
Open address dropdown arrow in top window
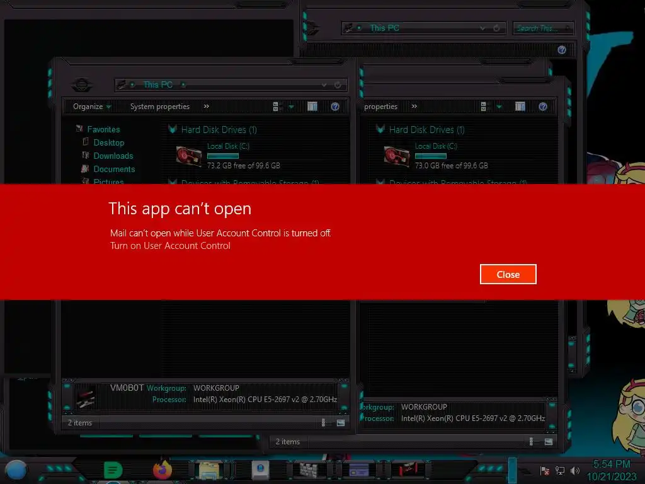482,28
